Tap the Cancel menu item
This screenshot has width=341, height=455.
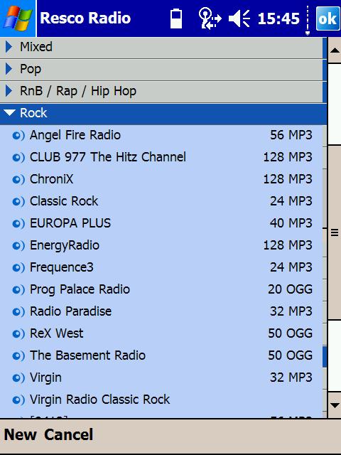(69, 435)
